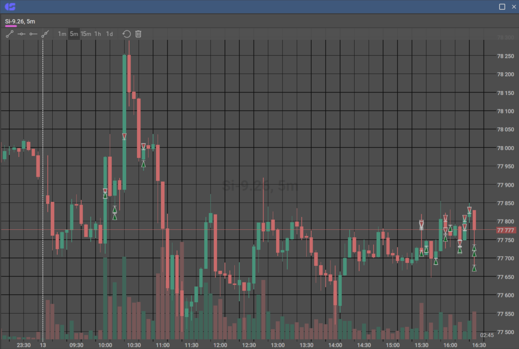Click the 77 500 price axis label

tap(505, 332)
